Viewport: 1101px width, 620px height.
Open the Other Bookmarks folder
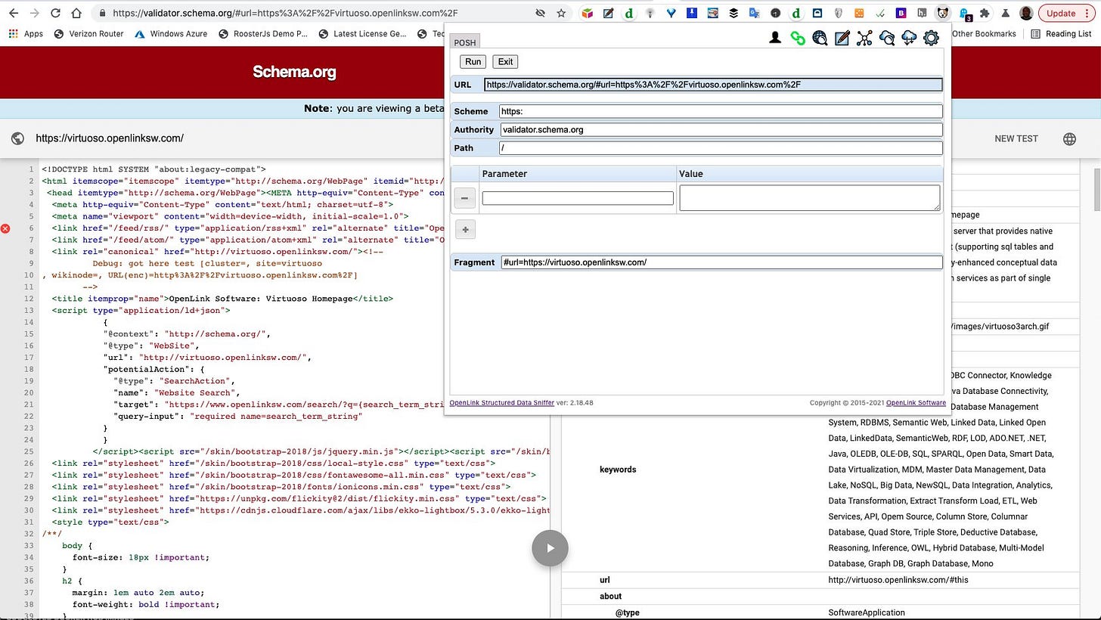pyautogui.click(x=983, y=34)
